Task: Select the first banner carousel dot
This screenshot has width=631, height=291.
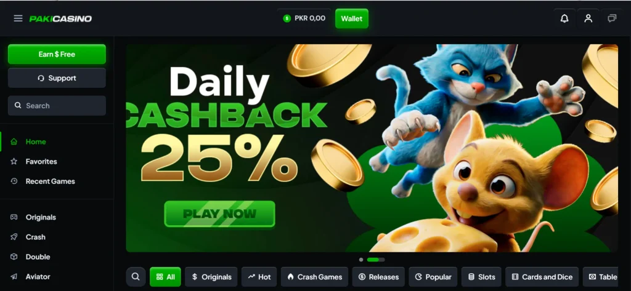Action: click(x=361, y=260)
